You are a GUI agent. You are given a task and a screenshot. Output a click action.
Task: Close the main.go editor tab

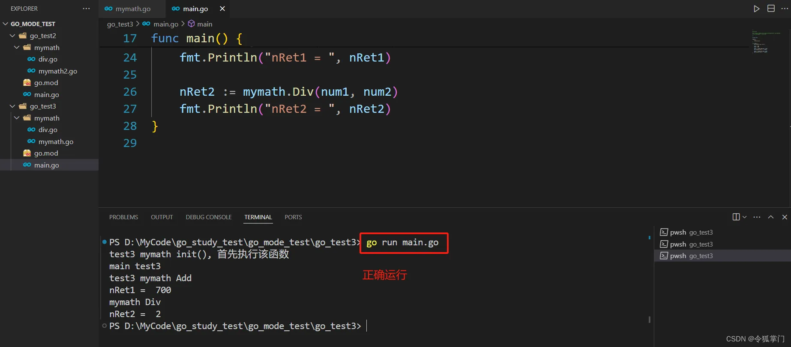click(222, 9)
